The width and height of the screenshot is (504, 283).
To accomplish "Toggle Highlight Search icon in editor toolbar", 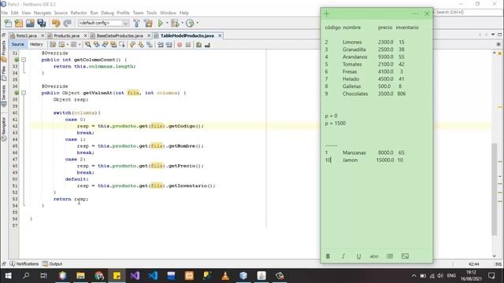I will tap(113, 45).
